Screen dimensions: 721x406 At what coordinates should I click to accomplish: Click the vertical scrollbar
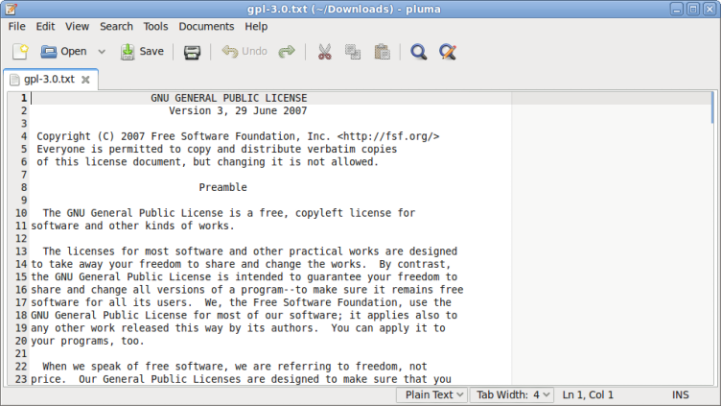711,240
